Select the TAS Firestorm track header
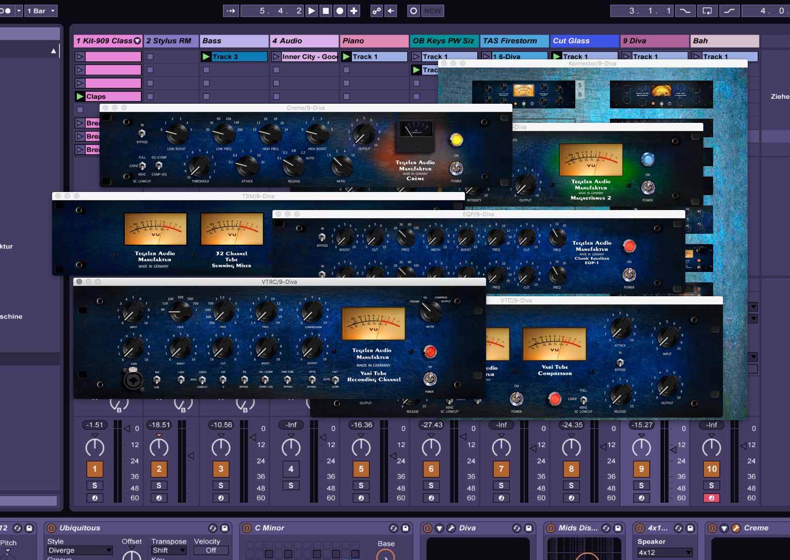The width and height of the screenshot is (790, 560). click(x=514, y=41)
